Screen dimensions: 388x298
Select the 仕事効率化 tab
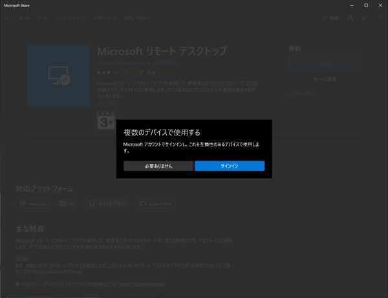point(105,18)
